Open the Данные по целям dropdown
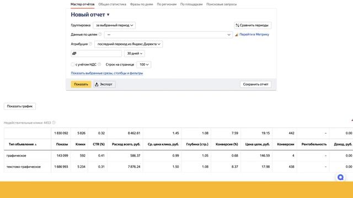353x198 pixels. point(168,35)
